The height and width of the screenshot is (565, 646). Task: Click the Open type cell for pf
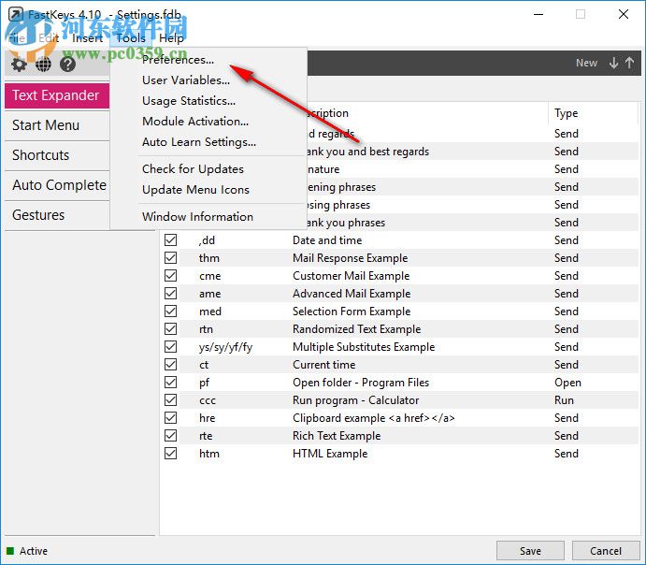[x=567, y=383]
